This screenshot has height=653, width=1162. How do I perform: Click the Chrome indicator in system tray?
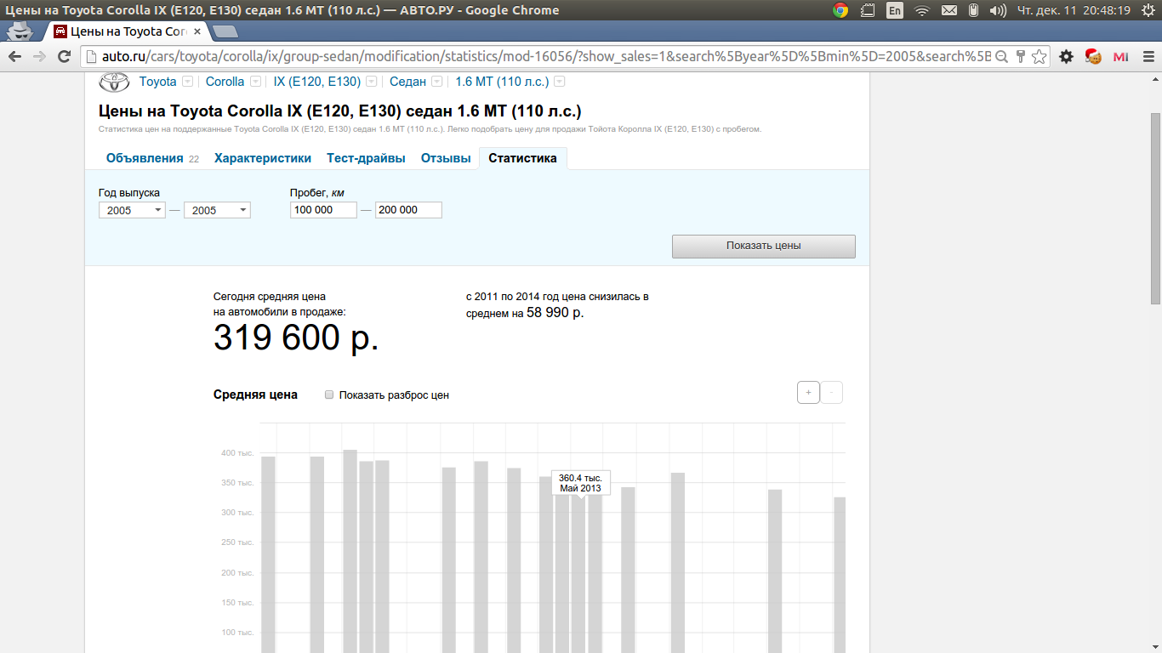pos(840,10)
